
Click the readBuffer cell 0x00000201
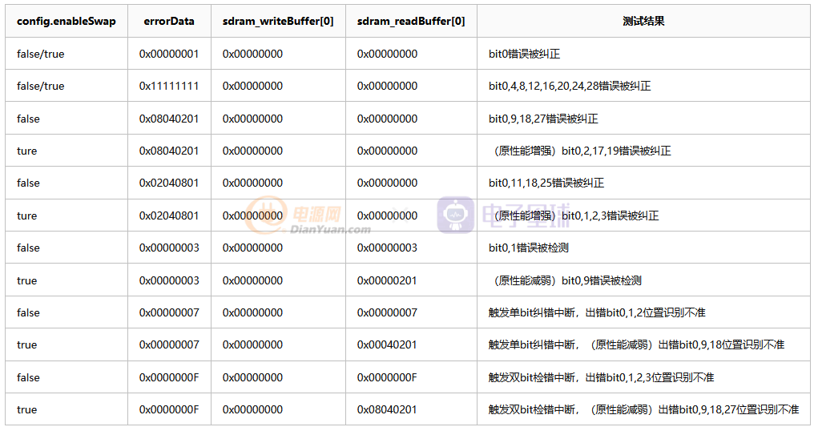tap(387, 280)
